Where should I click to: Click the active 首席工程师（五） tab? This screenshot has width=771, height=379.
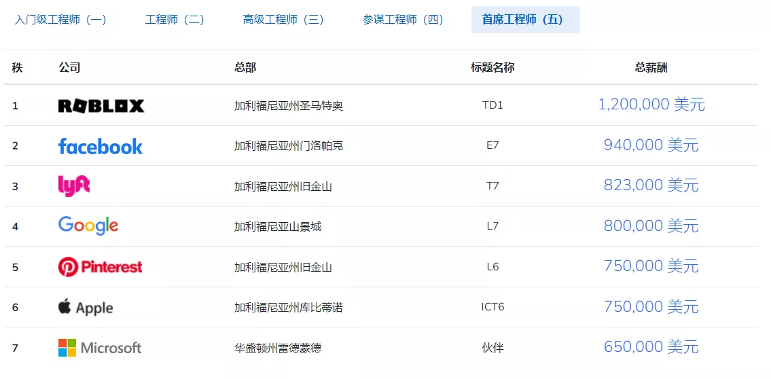[525, 20]
